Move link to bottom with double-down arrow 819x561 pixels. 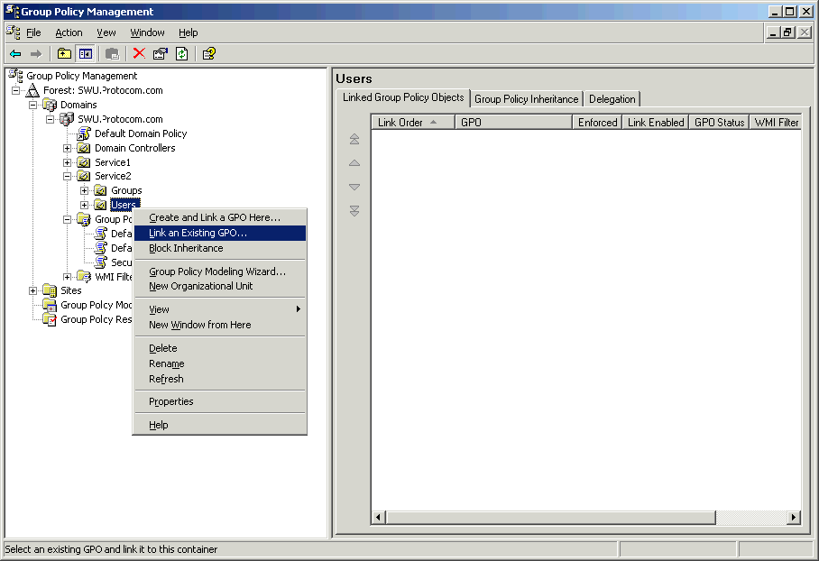coord(354,211)
